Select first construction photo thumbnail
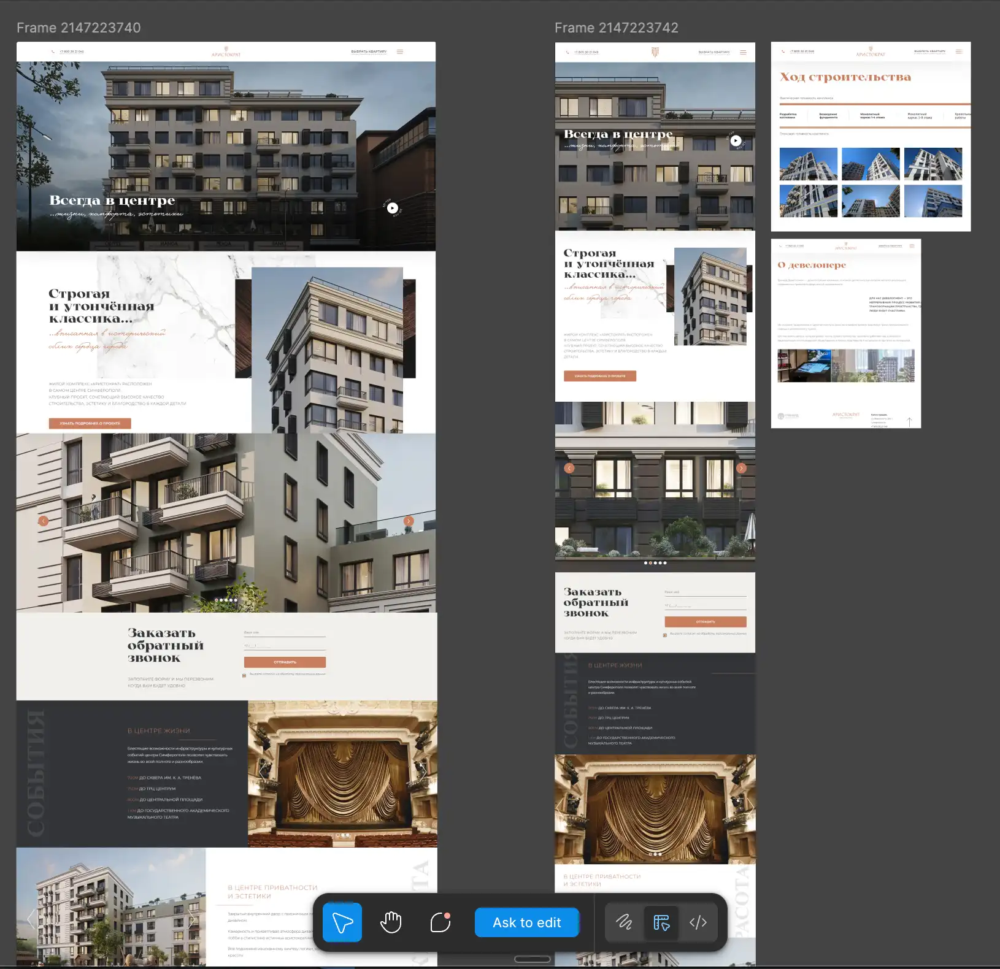The width and height of the screenshot is (1000, 969). [x=808, y=164]
